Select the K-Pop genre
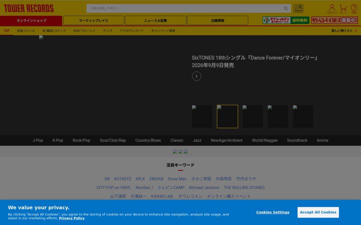361x225 pixels. coord(58,140)
